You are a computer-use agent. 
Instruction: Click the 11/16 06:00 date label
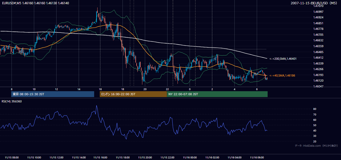tap(257, 158)
